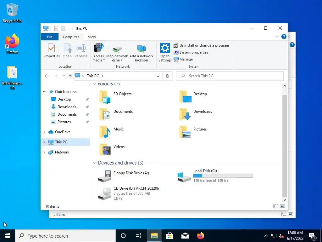Open the Access media menu

[98, 53]
